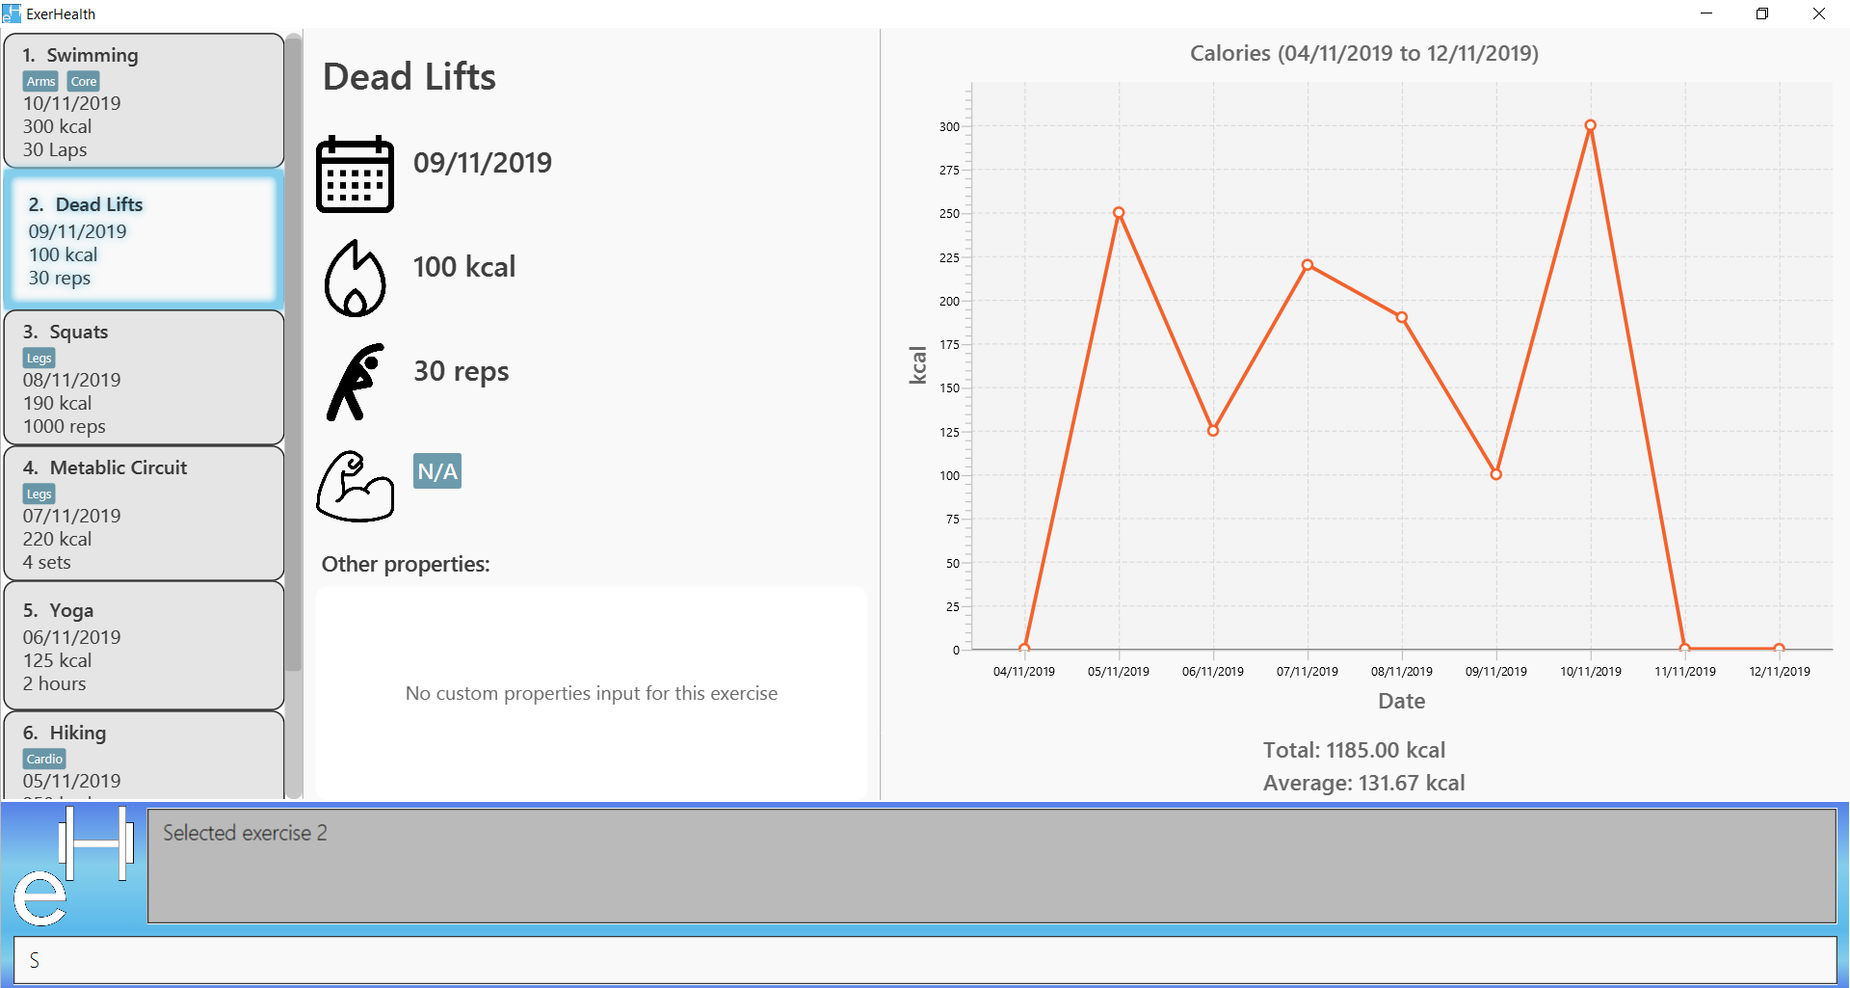Select the Hiking exercise card

point(144,756)
